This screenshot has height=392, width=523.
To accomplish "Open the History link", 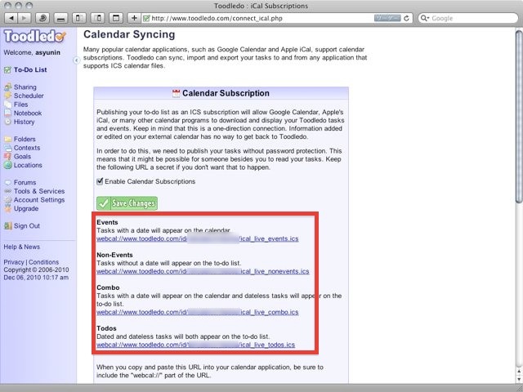I will click(24, 122).
